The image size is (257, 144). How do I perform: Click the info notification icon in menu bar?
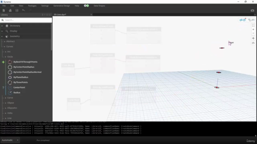85,6
